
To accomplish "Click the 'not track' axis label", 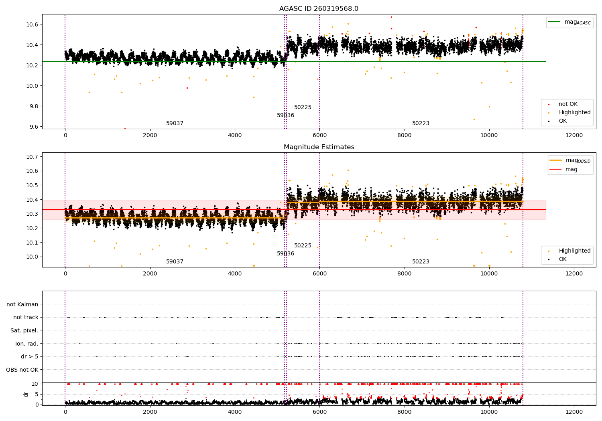I will point(26,317).
